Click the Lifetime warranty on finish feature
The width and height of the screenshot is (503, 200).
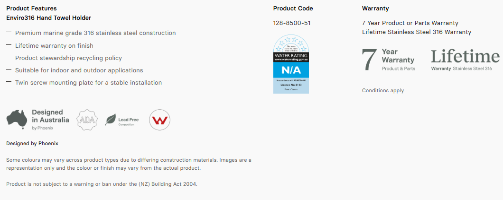pos(54,46)
